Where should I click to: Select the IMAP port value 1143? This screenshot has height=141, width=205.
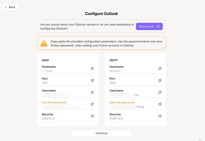pyautogui.click(x=45, y=83)
